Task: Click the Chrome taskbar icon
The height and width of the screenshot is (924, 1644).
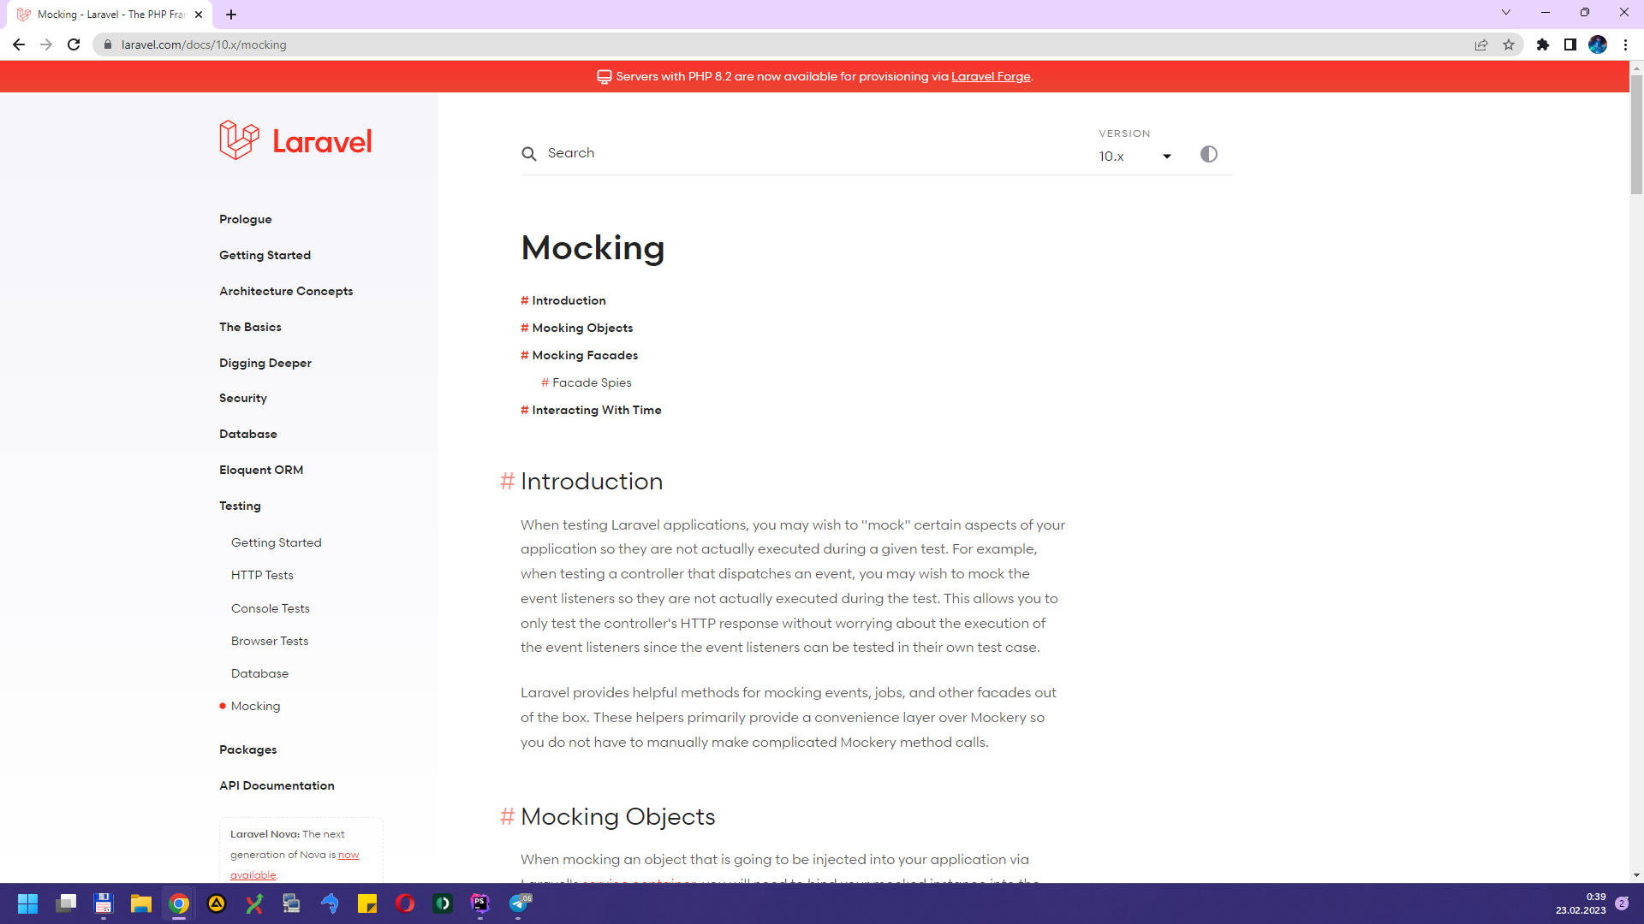Action: coord(179,903)
